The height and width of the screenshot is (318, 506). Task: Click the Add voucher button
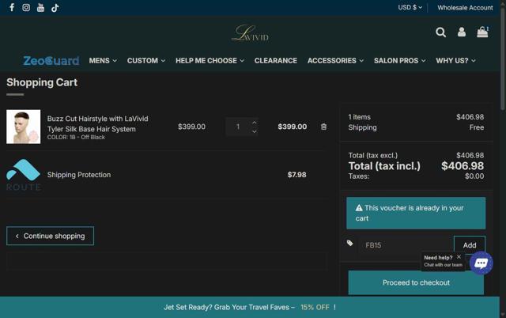(x=470, y=245)
